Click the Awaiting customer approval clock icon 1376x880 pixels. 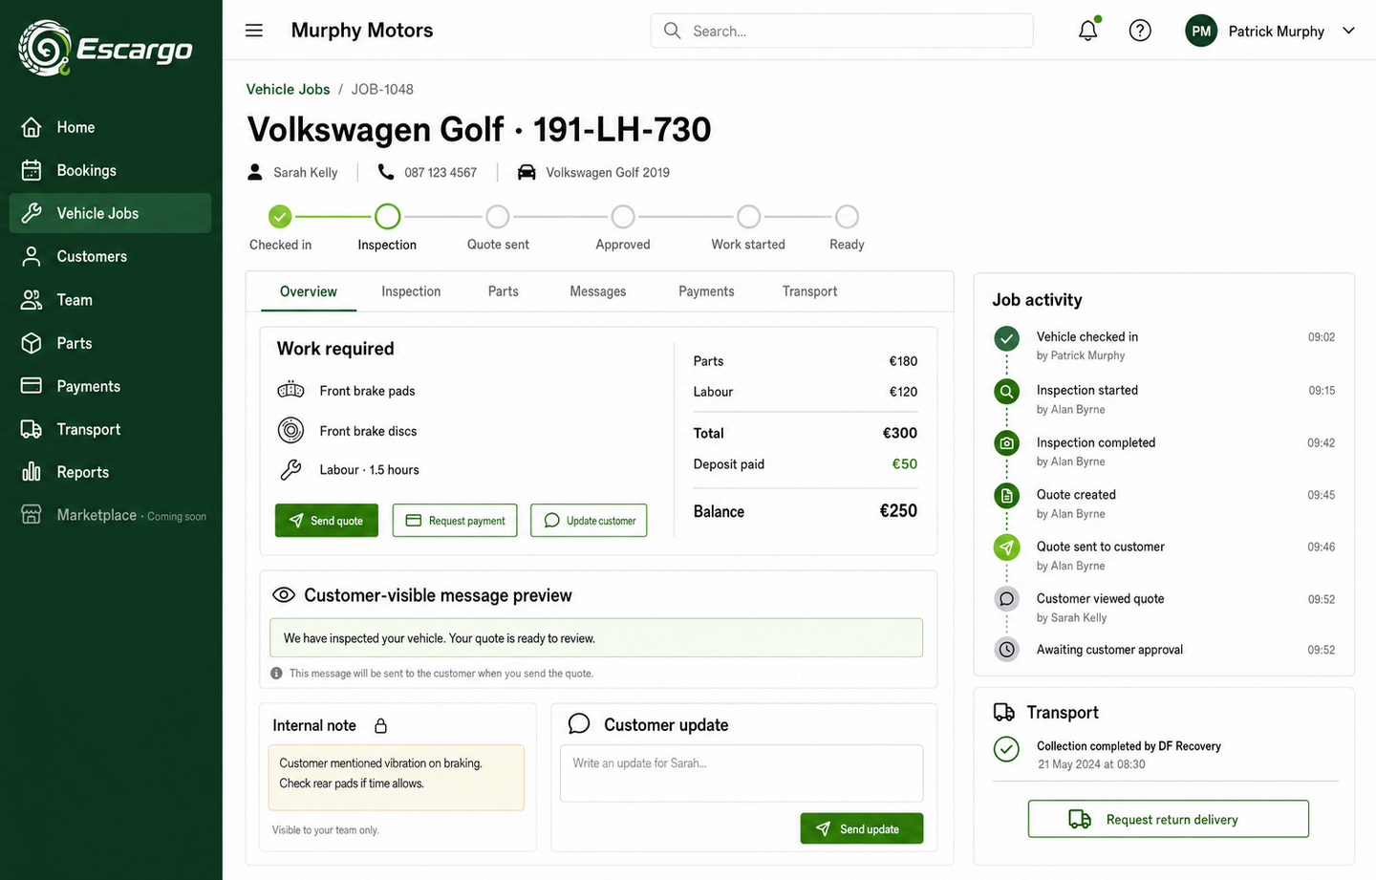(1006, 650)
